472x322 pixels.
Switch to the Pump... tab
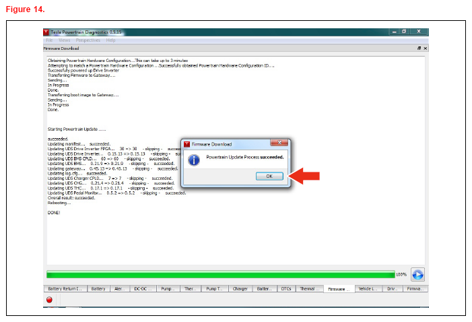pos(168,288)
